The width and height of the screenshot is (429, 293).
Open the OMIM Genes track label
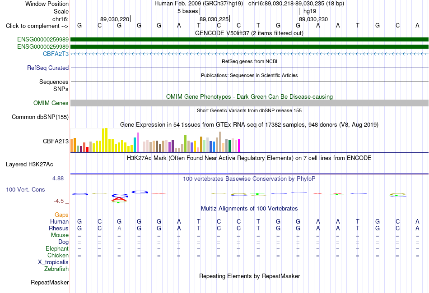51,103
